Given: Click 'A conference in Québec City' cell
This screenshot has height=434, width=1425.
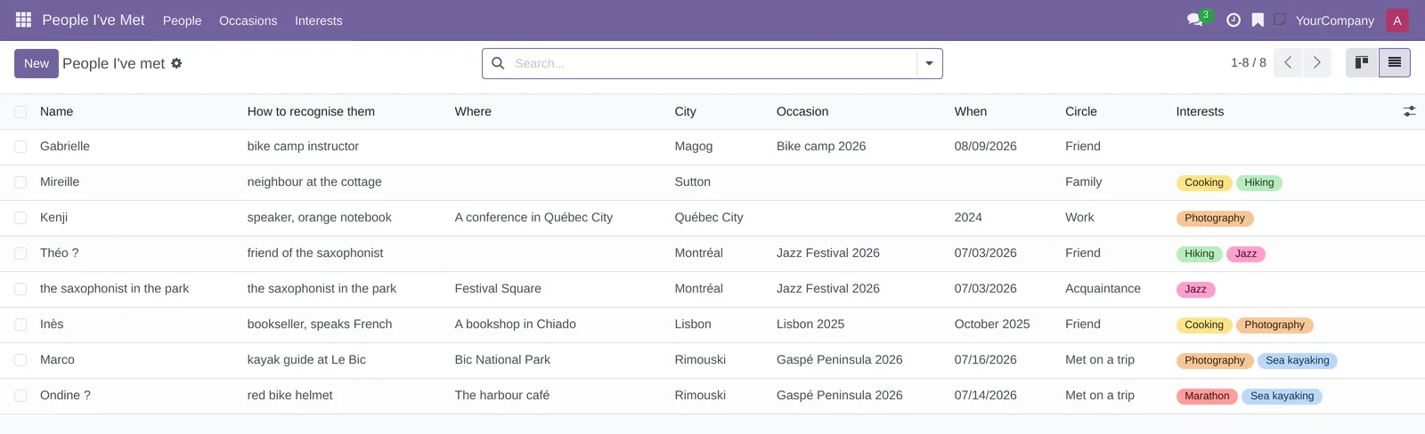Looking at the screenshot, I should point(533,217).
